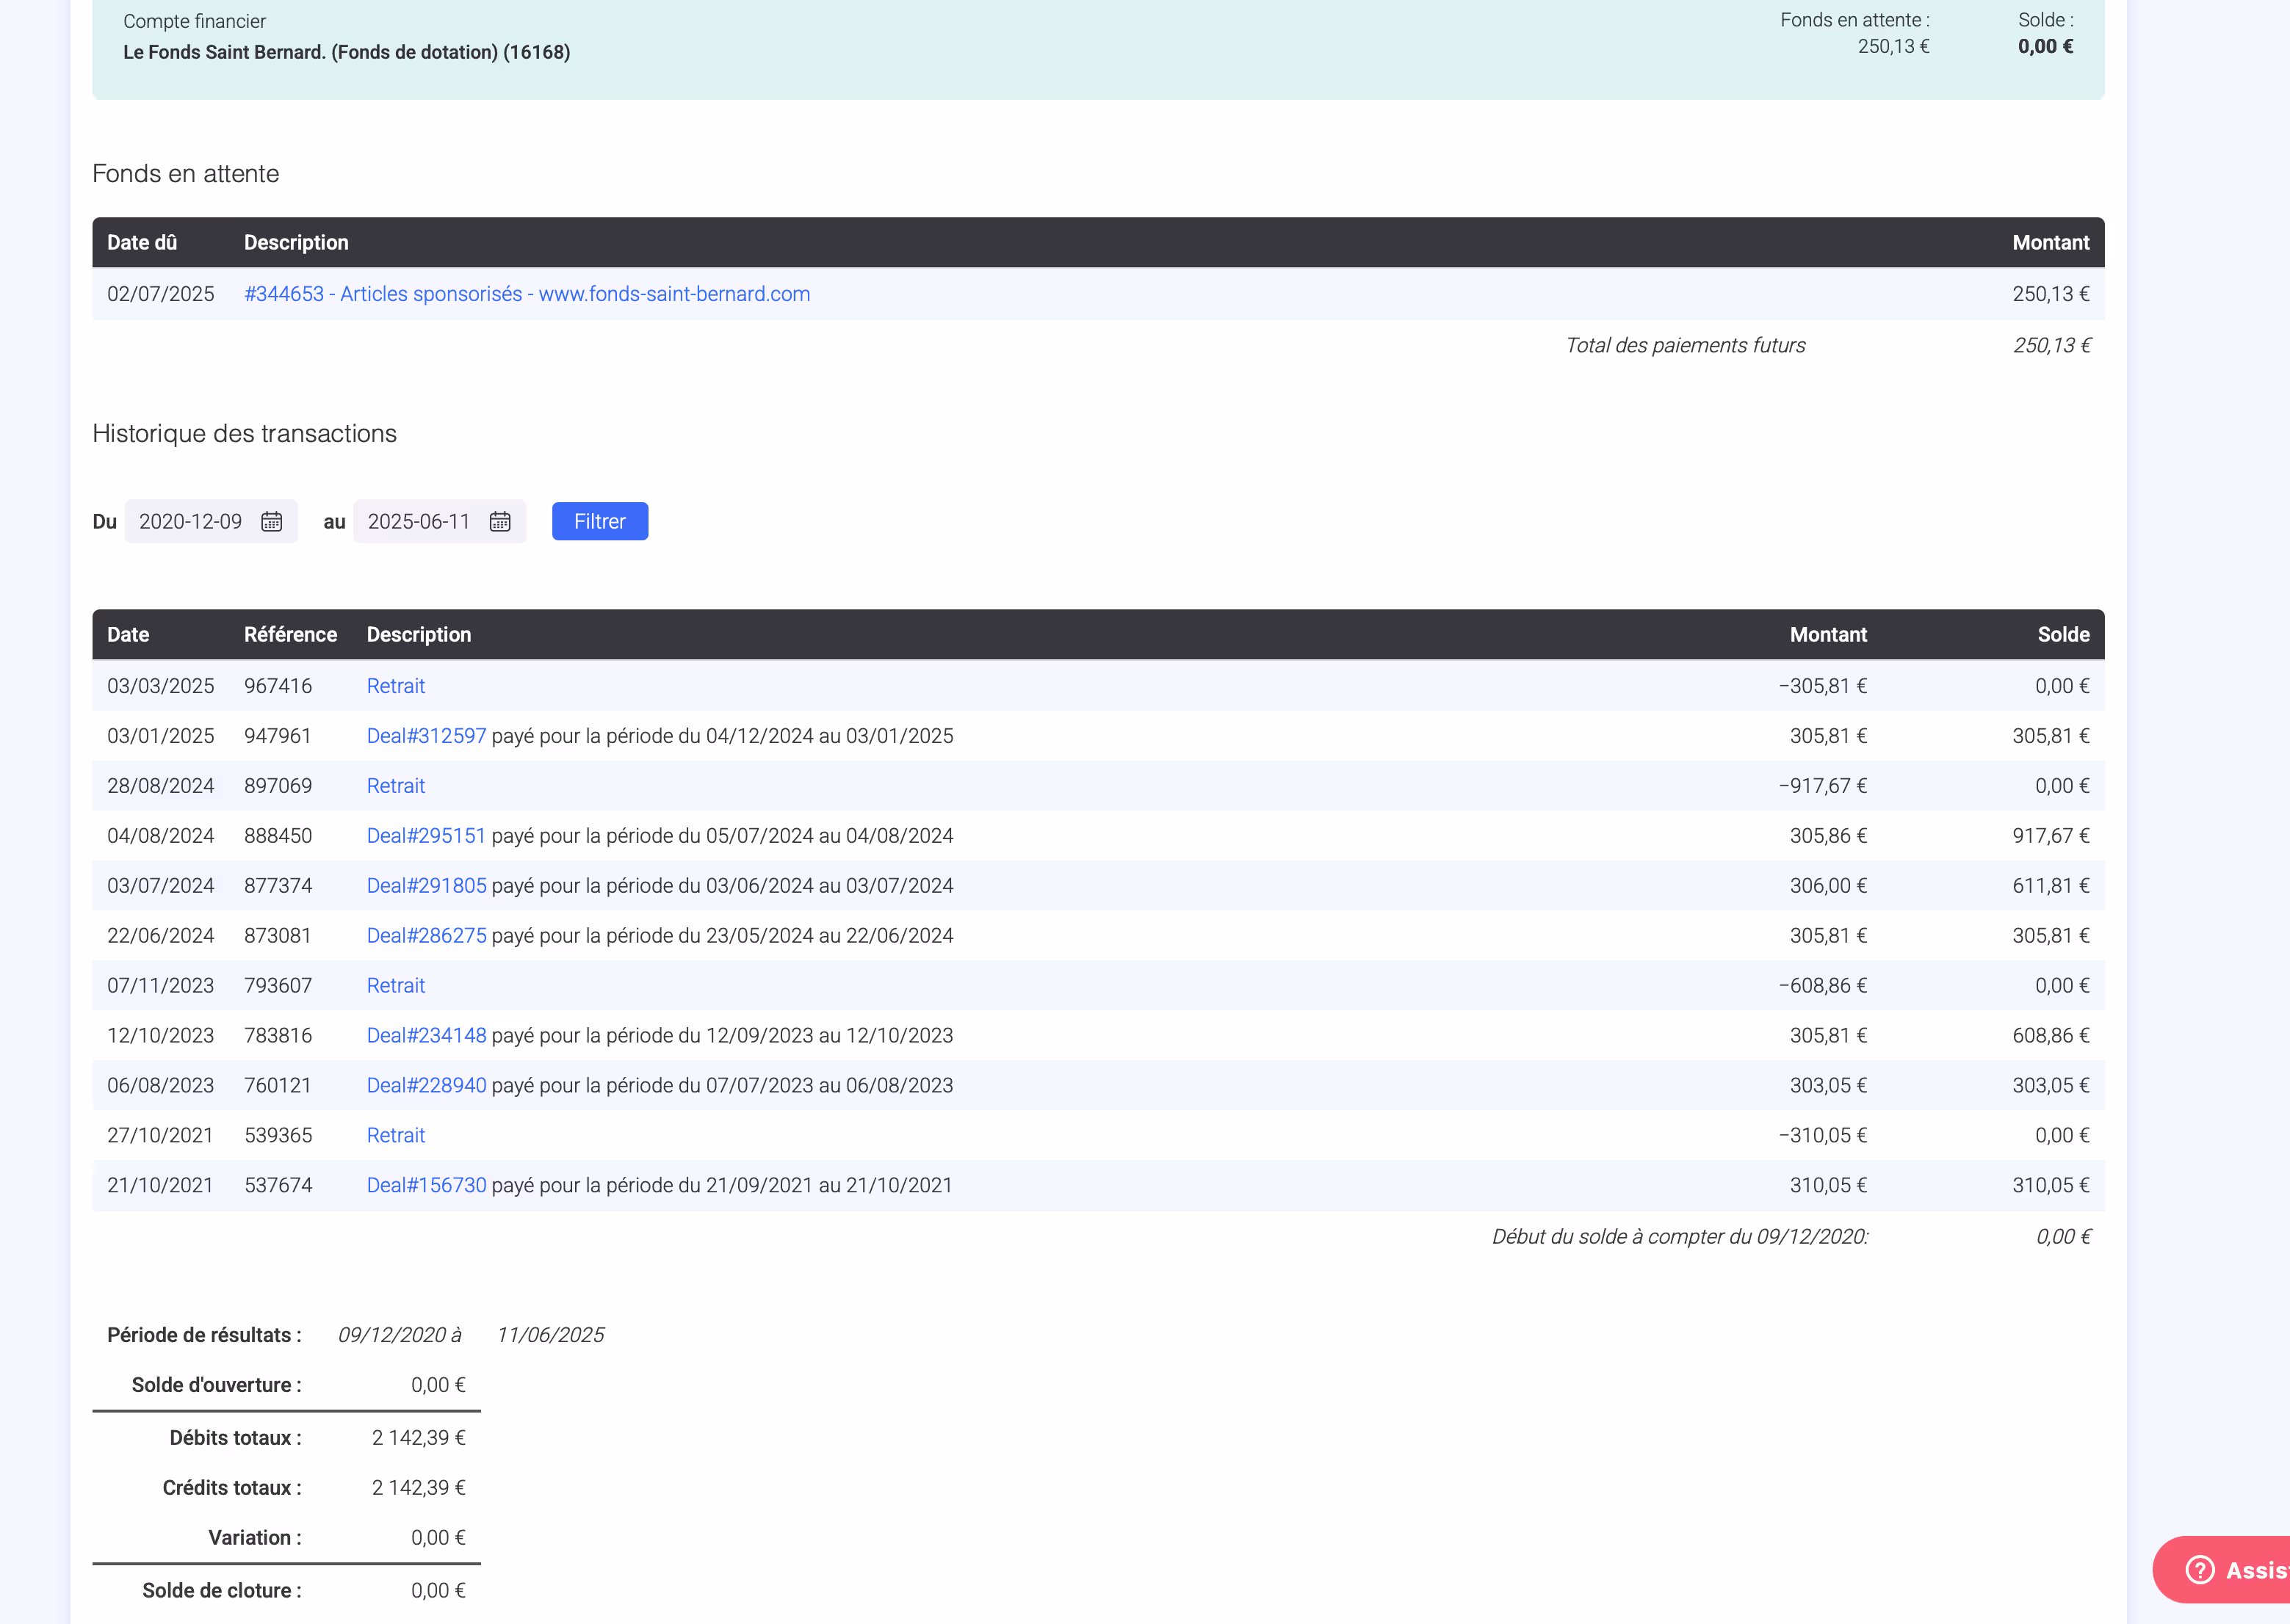
Task: Open Deal#312597 link
Action: pyautogui.click(x=426, y=736)
